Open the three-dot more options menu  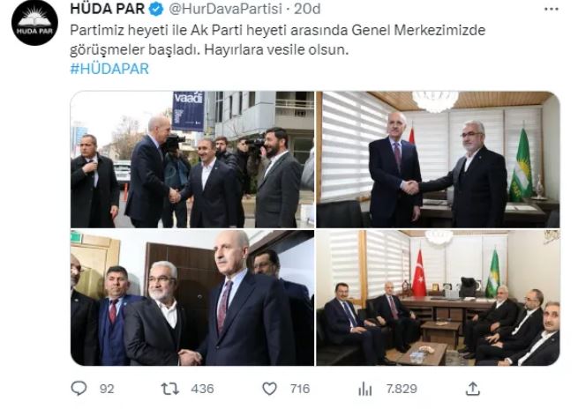tap(552, 9)
